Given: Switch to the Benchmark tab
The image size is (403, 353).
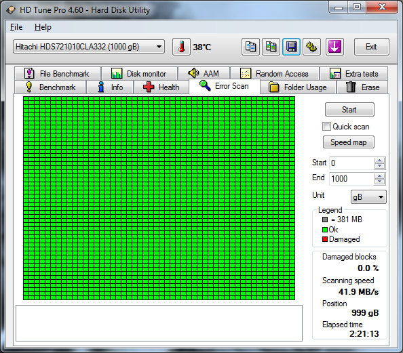Looking at the screenshot, I should click(51, 87).
